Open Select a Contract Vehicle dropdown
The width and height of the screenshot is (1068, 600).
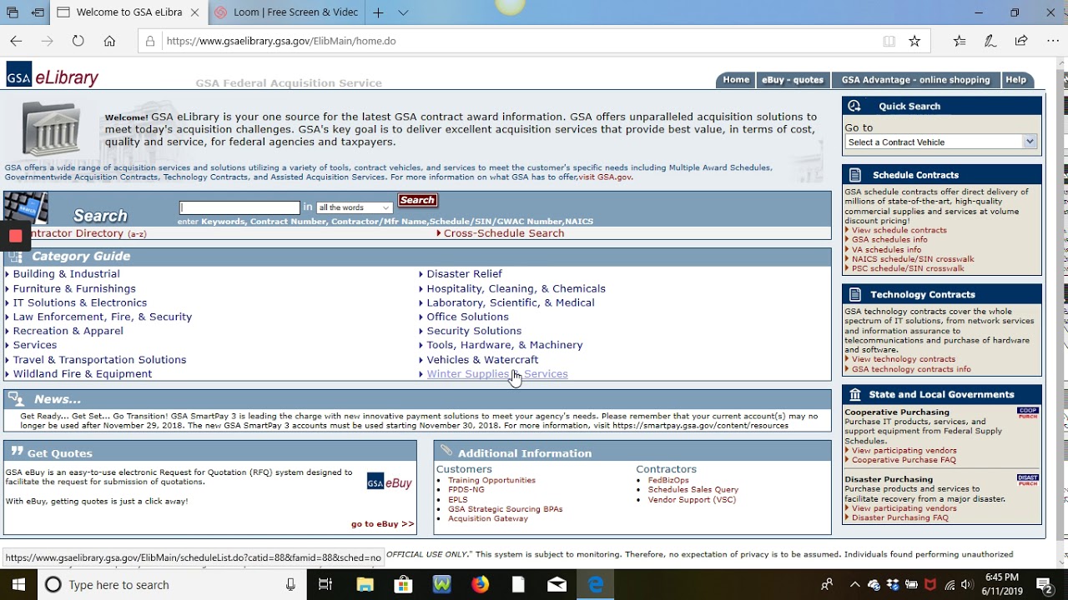click(940, 142)
